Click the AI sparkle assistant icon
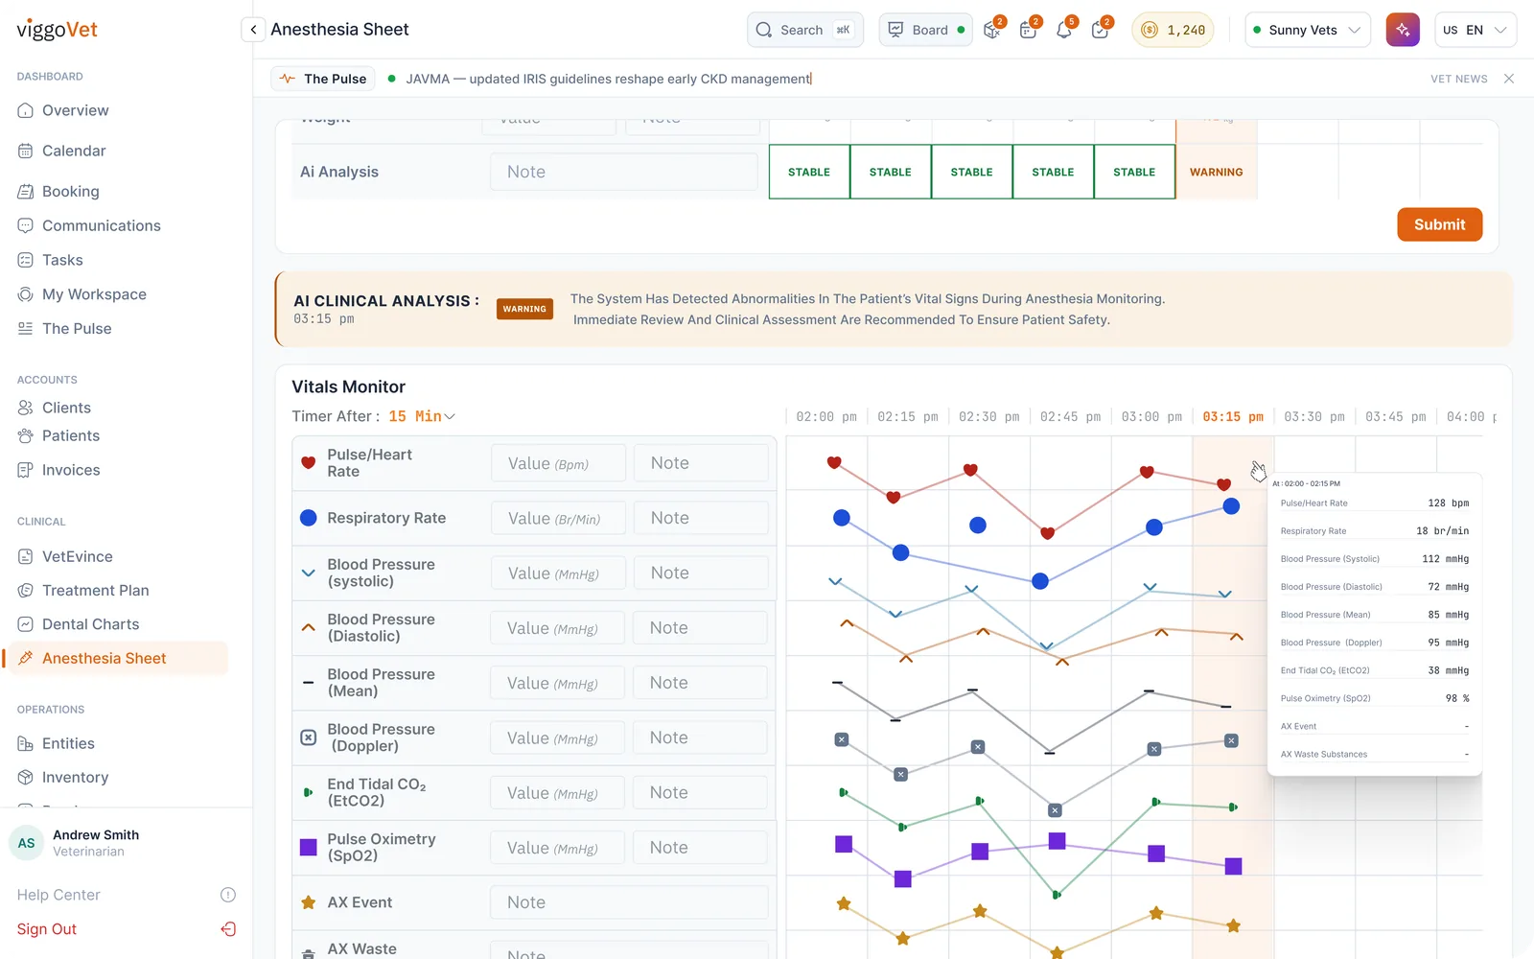This screenshot has width=1534, height=959. 1403,30
